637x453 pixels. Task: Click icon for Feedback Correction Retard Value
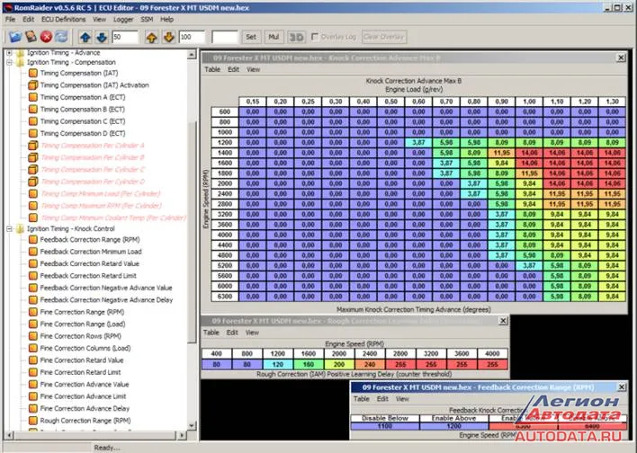pos(33,264)
